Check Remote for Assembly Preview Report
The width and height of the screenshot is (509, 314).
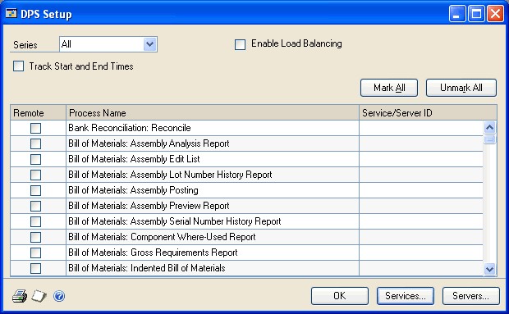coord(35,206)
